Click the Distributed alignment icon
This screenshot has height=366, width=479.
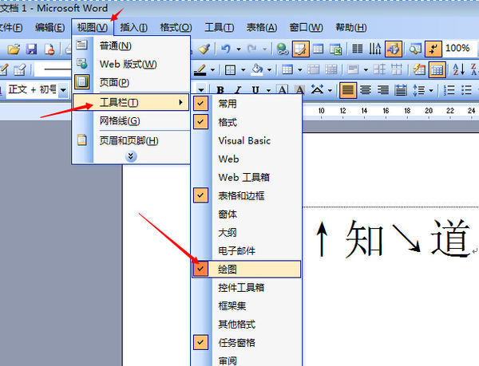coord(401,90)
